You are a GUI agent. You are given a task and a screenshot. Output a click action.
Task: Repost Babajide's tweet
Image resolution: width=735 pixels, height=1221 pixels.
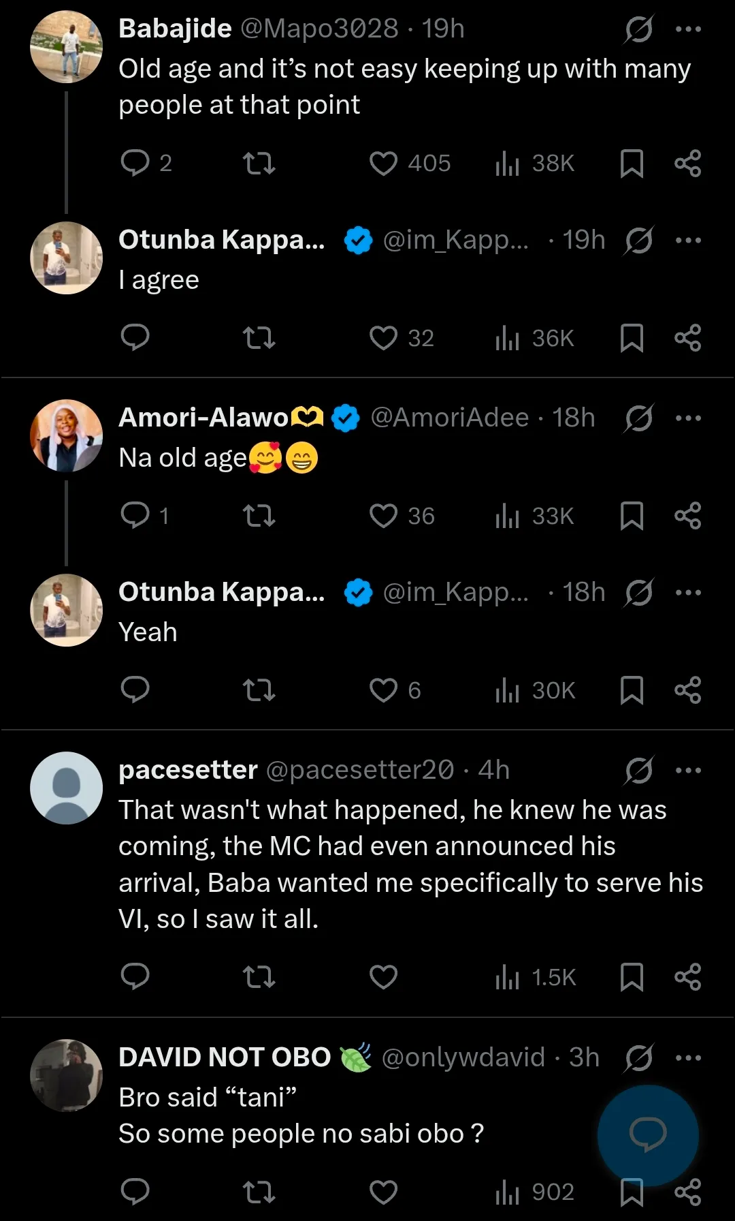coord(259,164)
